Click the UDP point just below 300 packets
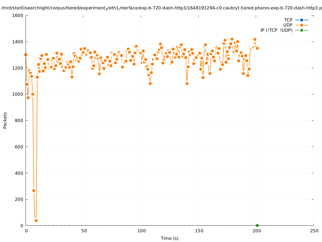322x242 pixels. point(34,190)
